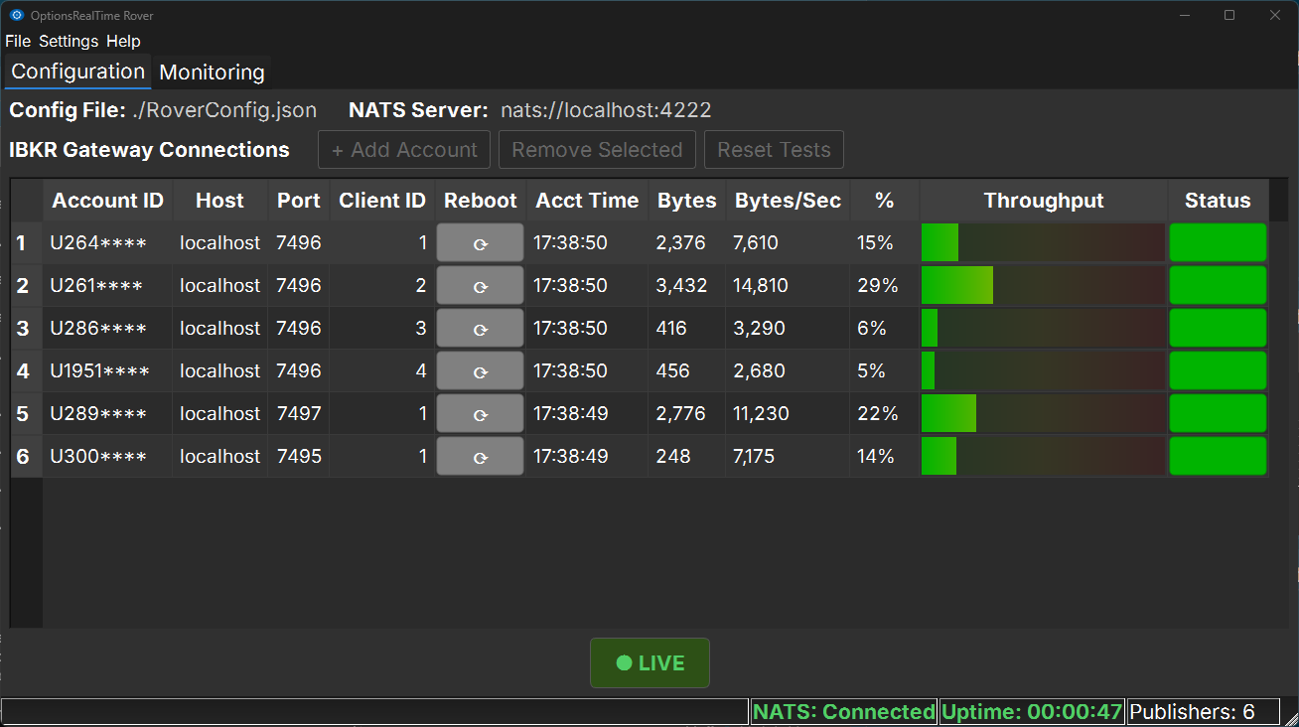Screen dimensions: 1299x727
Task: Click reboot icon in row 4
Action: (480, 371)
